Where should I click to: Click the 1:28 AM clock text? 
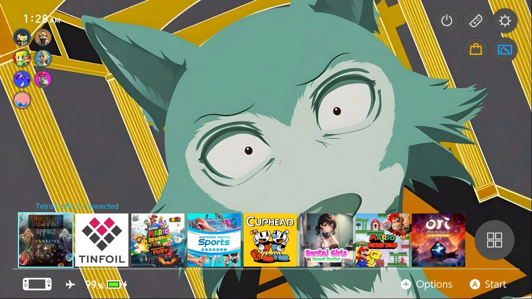[x=42, y=19]
